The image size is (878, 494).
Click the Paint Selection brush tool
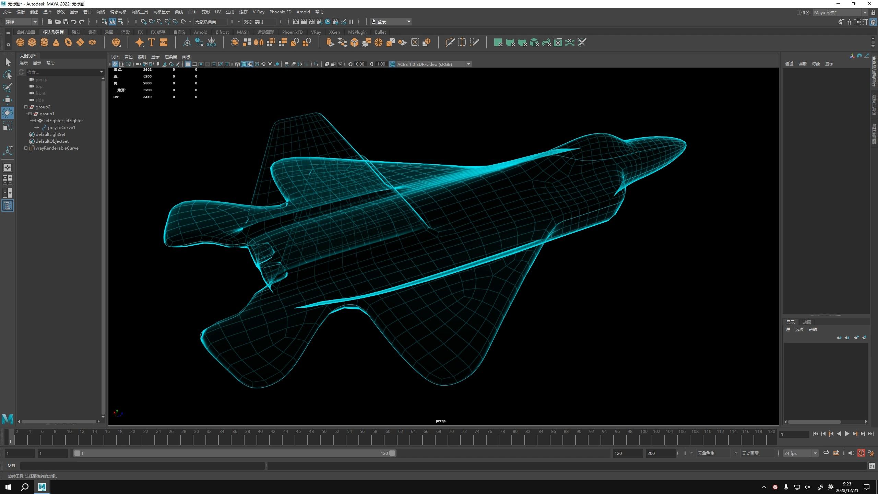[x=8, y=87]
